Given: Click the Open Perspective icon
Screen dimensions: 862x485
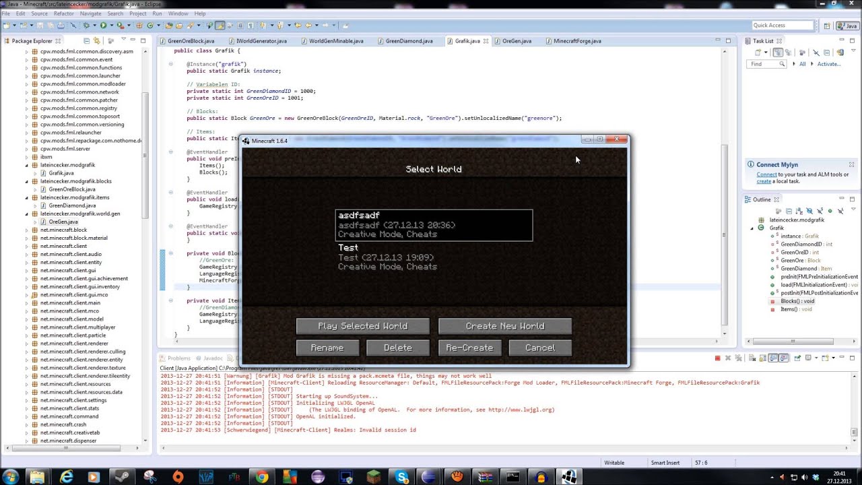Looking at the screenshot, I should [x=826, y=26].
